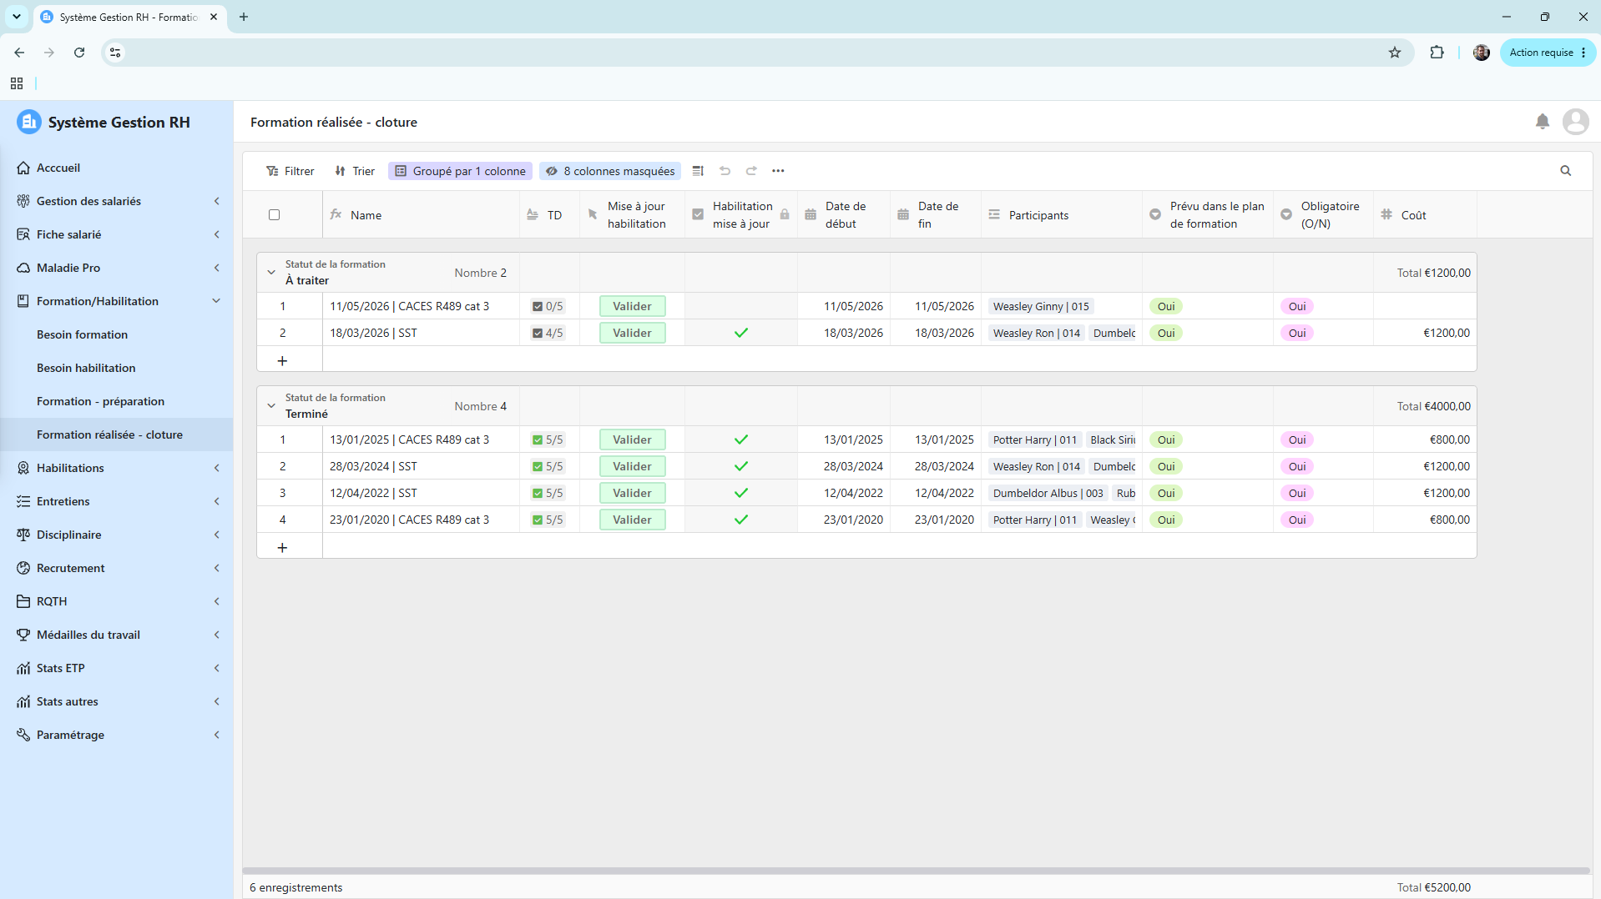Image resolution: width=1601 pixels, height=899 pixels.
Task: Open the row height toolbar icon
Action: point(698,171)
